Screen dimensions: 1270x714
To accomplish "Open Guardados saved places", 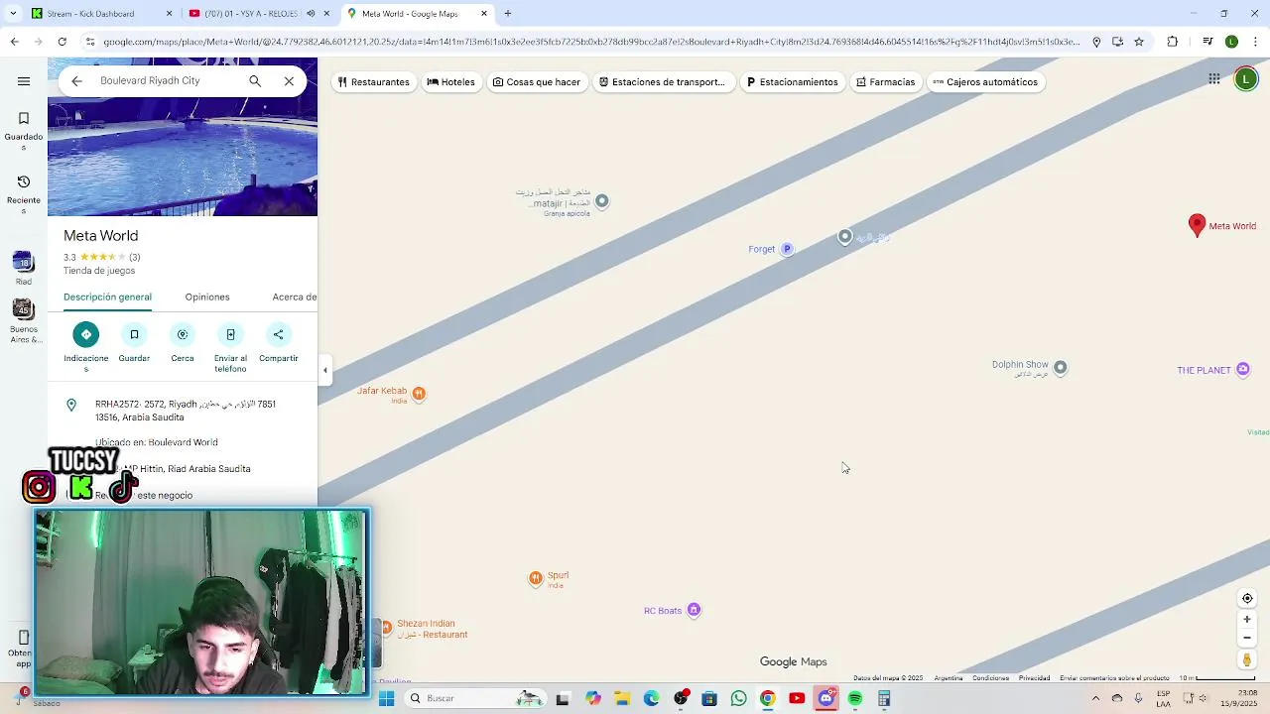I will (24, 130).
